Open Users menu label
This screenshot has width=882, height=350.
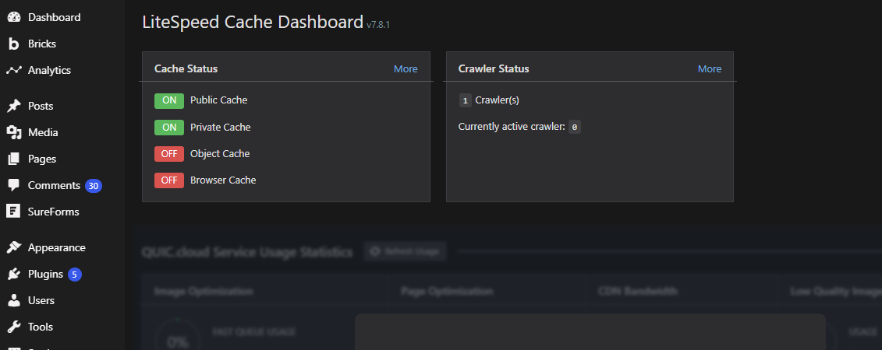tap(41, 300)
